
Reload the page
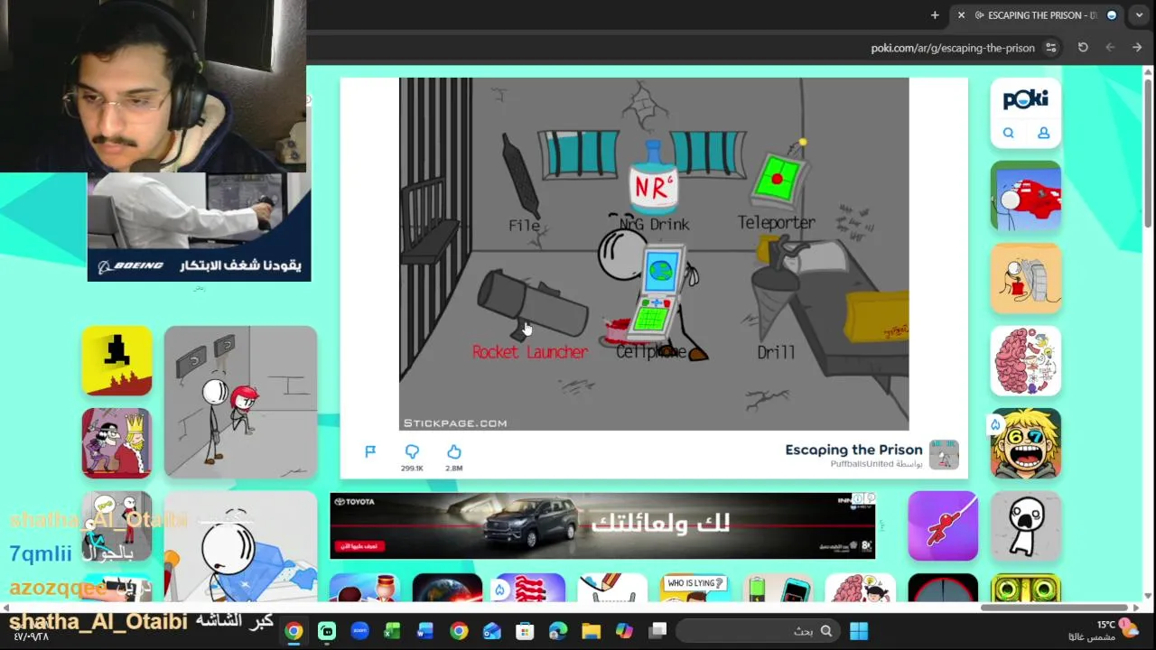1083,48
